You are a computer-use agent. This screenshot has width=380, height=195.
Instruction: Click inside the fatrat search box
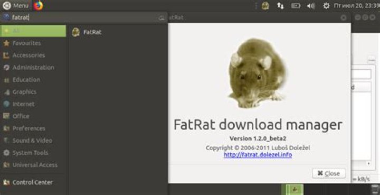(x=83, y=17)
